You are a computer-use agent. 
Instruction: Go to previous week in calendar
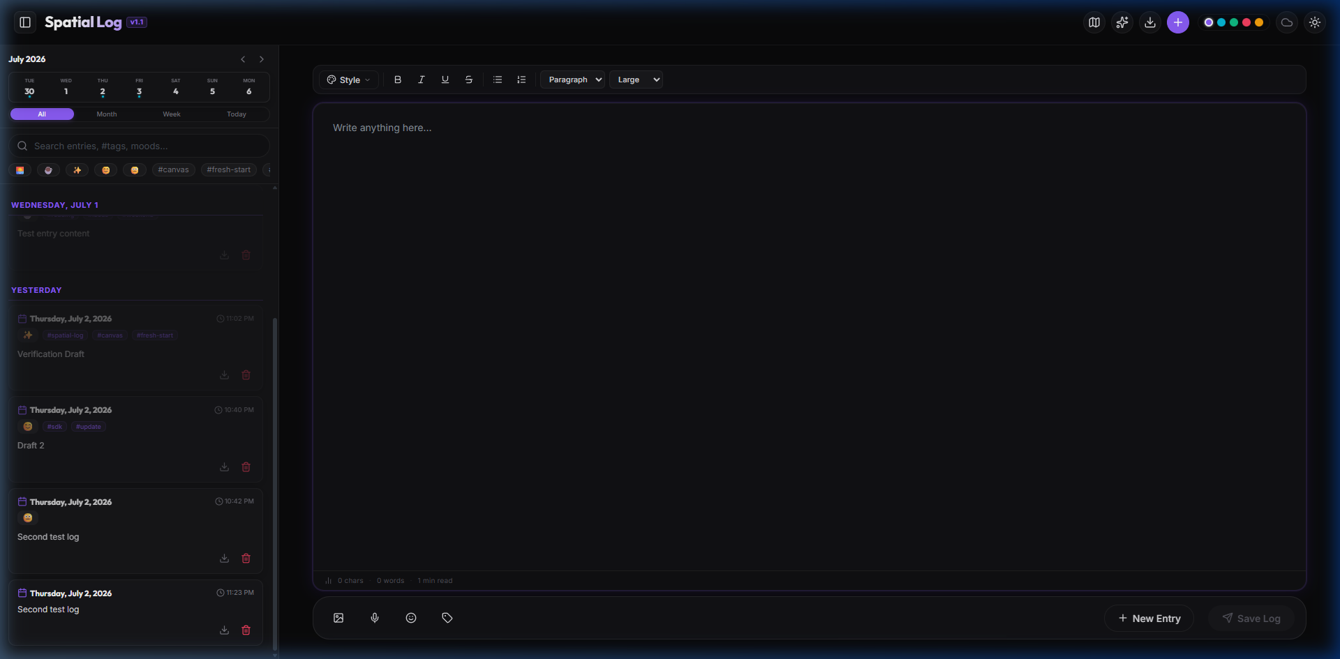pos(243,59)
